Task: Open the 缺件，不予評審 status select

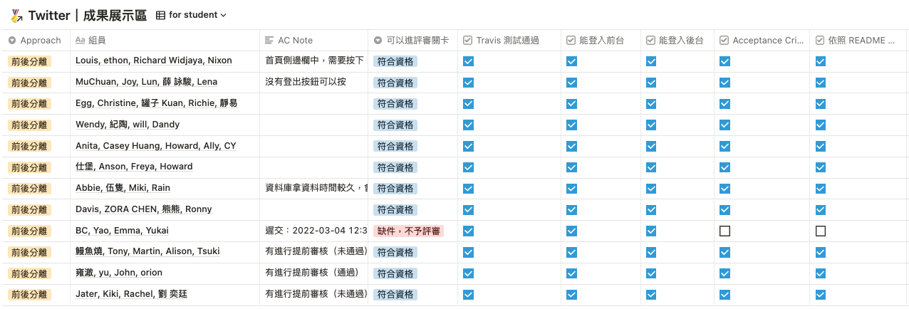Action: pos(408,231)
